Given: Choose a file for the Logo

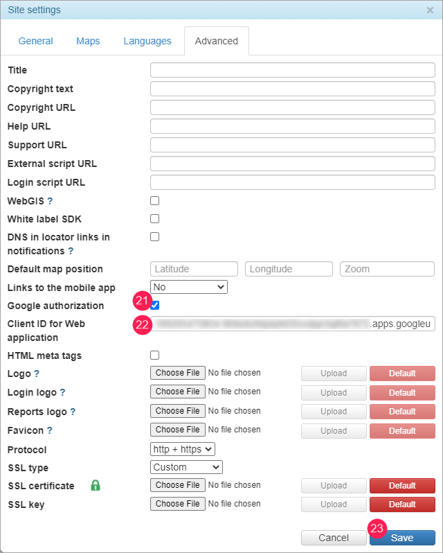Looking at the screenshot, I should (x=178, y=373).
